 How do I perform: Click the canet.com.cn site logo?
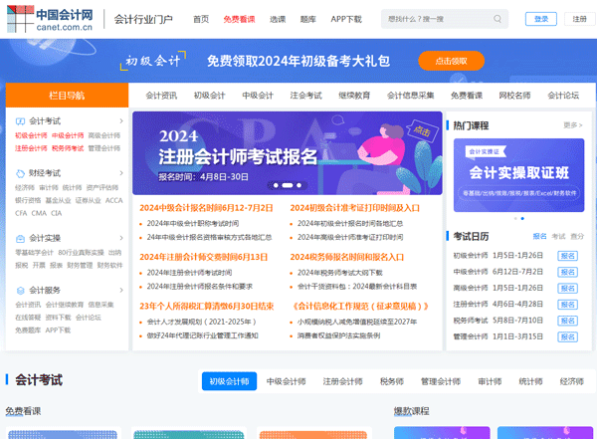click(x=50, y=19)
